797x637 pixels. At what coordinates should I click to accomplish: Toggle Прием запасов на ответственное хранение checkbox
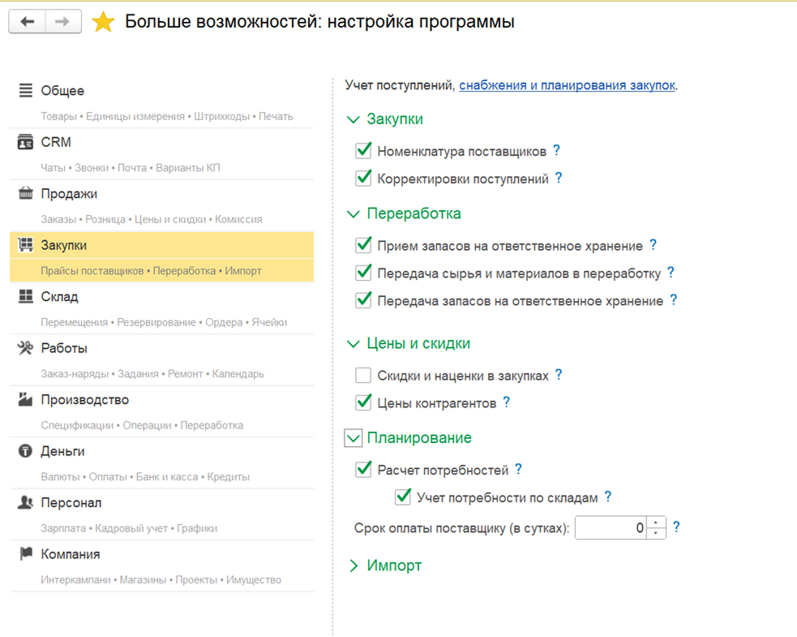(363, 245)
